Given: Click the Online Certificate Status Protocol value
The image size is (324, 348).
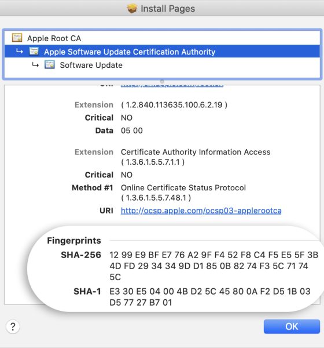Looking at the screenshot, I should pos(183,187).
